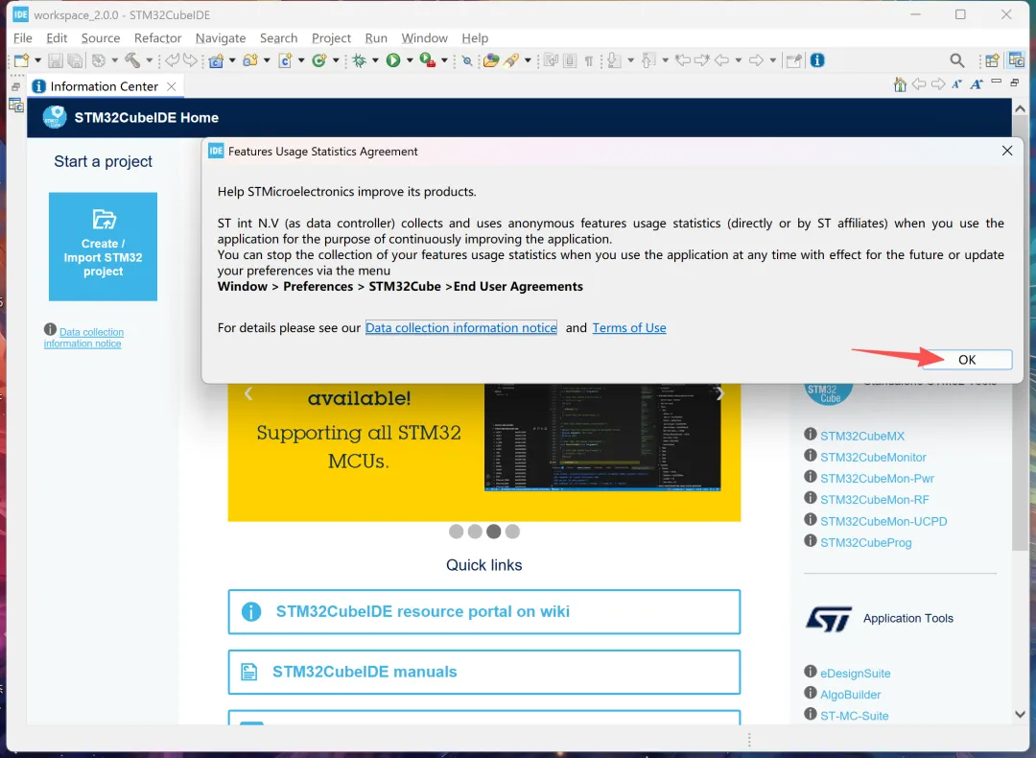Click the Open Element magnifier icon
The height and width of the screenshot is (758, 1036).
coord(467,60)
